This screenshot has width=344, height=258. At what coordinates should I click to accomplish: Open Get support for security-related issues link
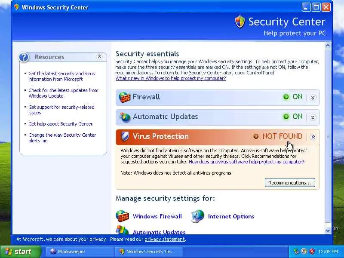pyautogui.click(x=61, y=110)
